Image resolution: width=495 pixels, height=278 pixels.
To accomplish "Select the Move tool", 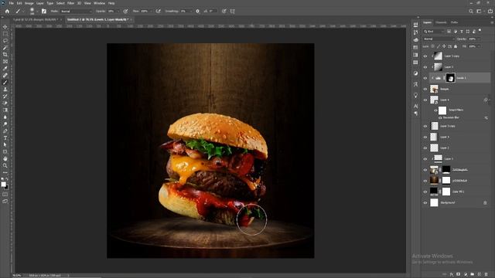I will [x=5, y=27].
